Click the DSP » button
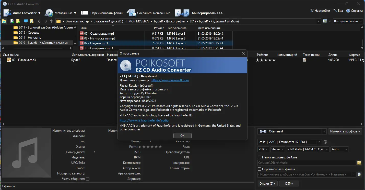This screenshot has width=365, height=190. pyautogui.click(x=289, y=183)
